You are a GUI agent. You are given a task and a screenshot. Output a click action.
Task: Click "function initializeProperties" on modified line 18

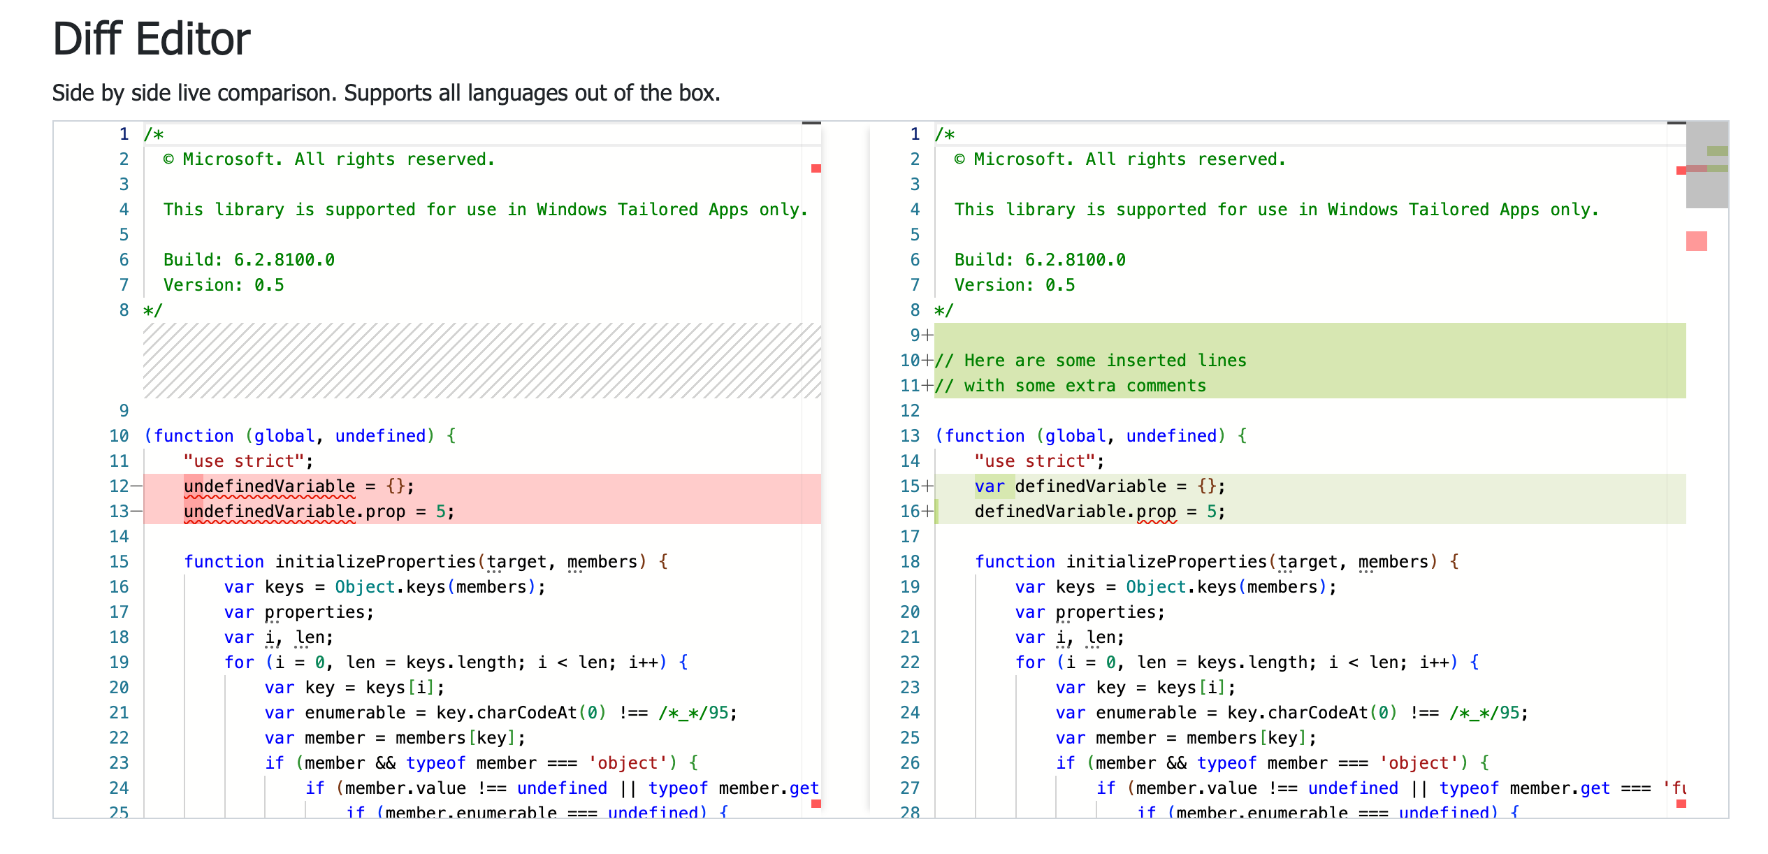click(1120, 561)
